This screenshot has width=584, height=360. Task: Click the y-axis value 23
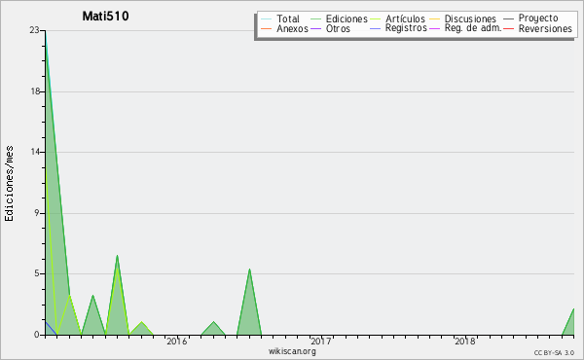tap(34, 30)
